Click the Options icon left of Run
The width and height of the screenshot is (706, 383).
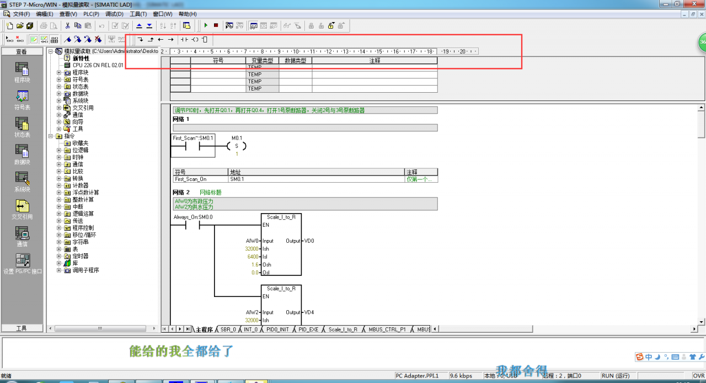point(186,25)
